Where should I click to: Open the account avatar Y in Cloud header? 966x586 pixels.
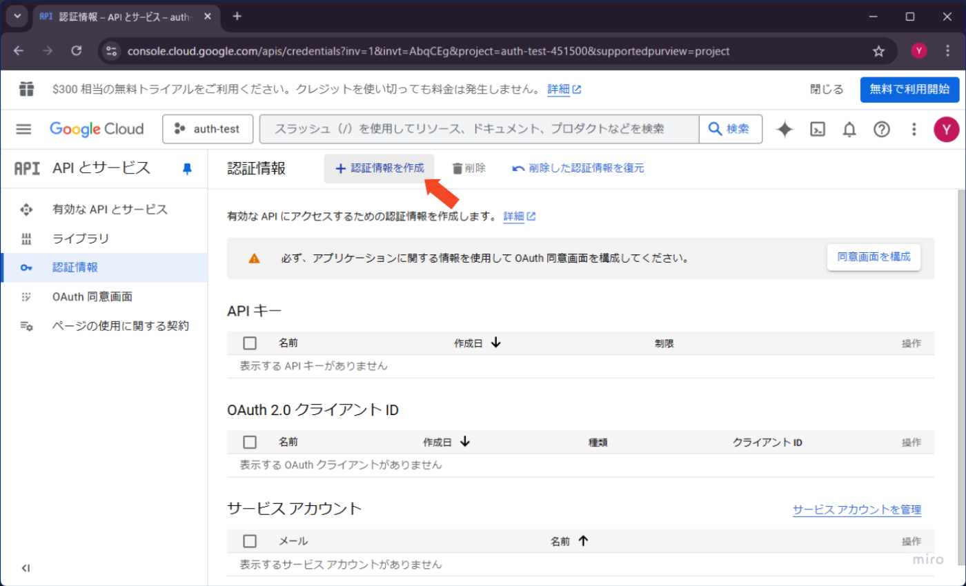[946, 129]
